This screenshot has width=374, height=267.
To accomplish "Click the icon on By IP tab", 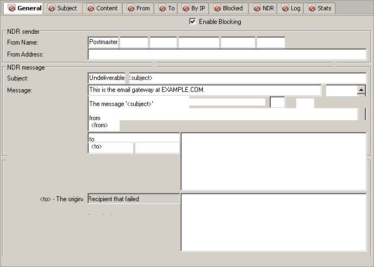I will (x=185, y=8).
